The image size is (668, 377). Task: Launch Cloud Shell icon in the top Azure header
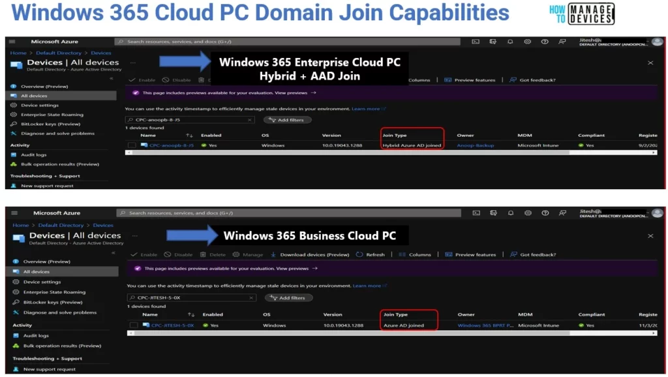point(476,42)
